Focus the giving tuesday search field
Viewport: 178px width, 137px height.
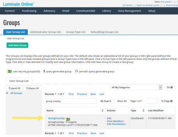point(71,101)
